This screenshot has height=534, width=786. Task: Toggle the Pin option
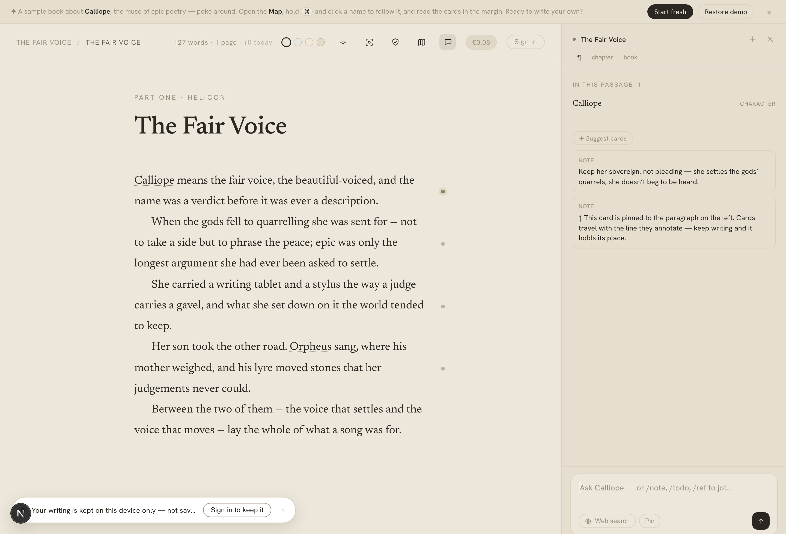(x=649, y=521)
